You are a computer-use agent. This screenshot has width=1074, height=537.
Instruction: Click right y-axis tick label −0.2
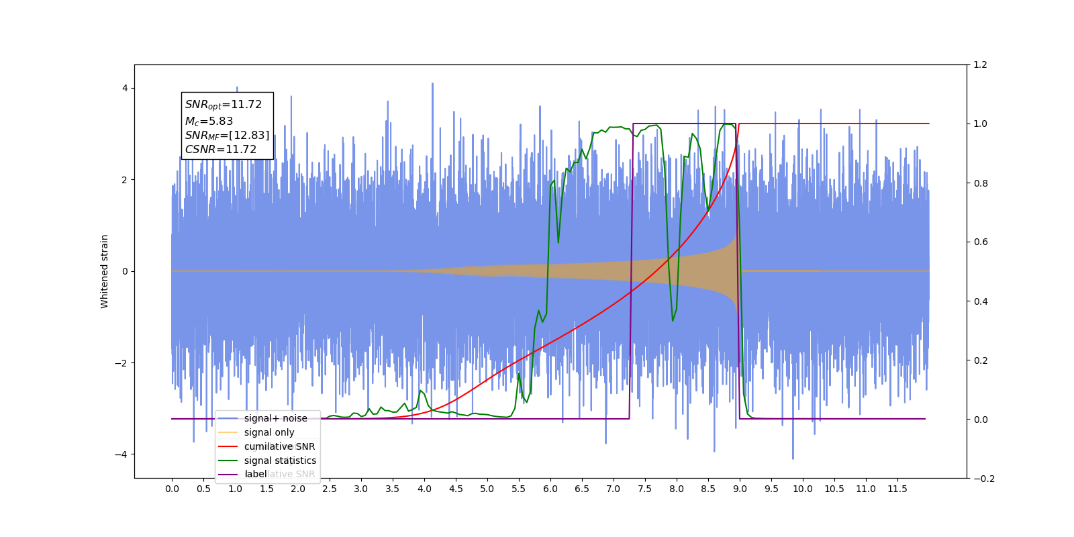(984, 479)
